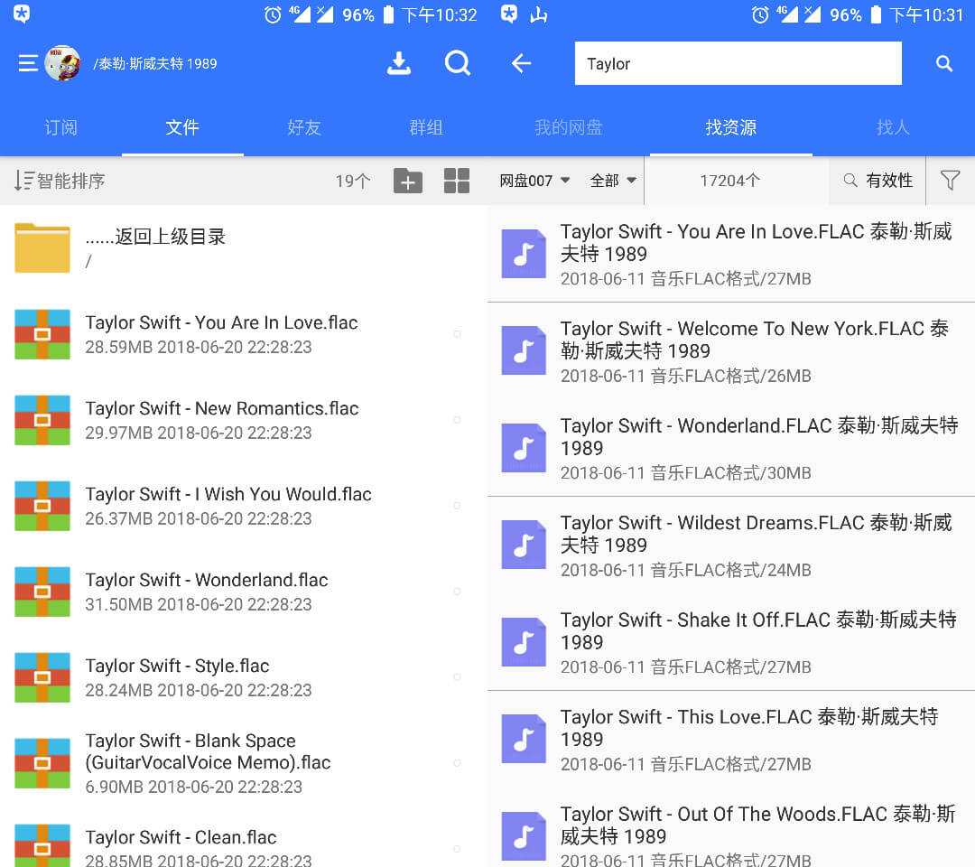Switch to the 我的网盘 tab
This screenshot has width=975, height=867.
[x=569, y=127]
